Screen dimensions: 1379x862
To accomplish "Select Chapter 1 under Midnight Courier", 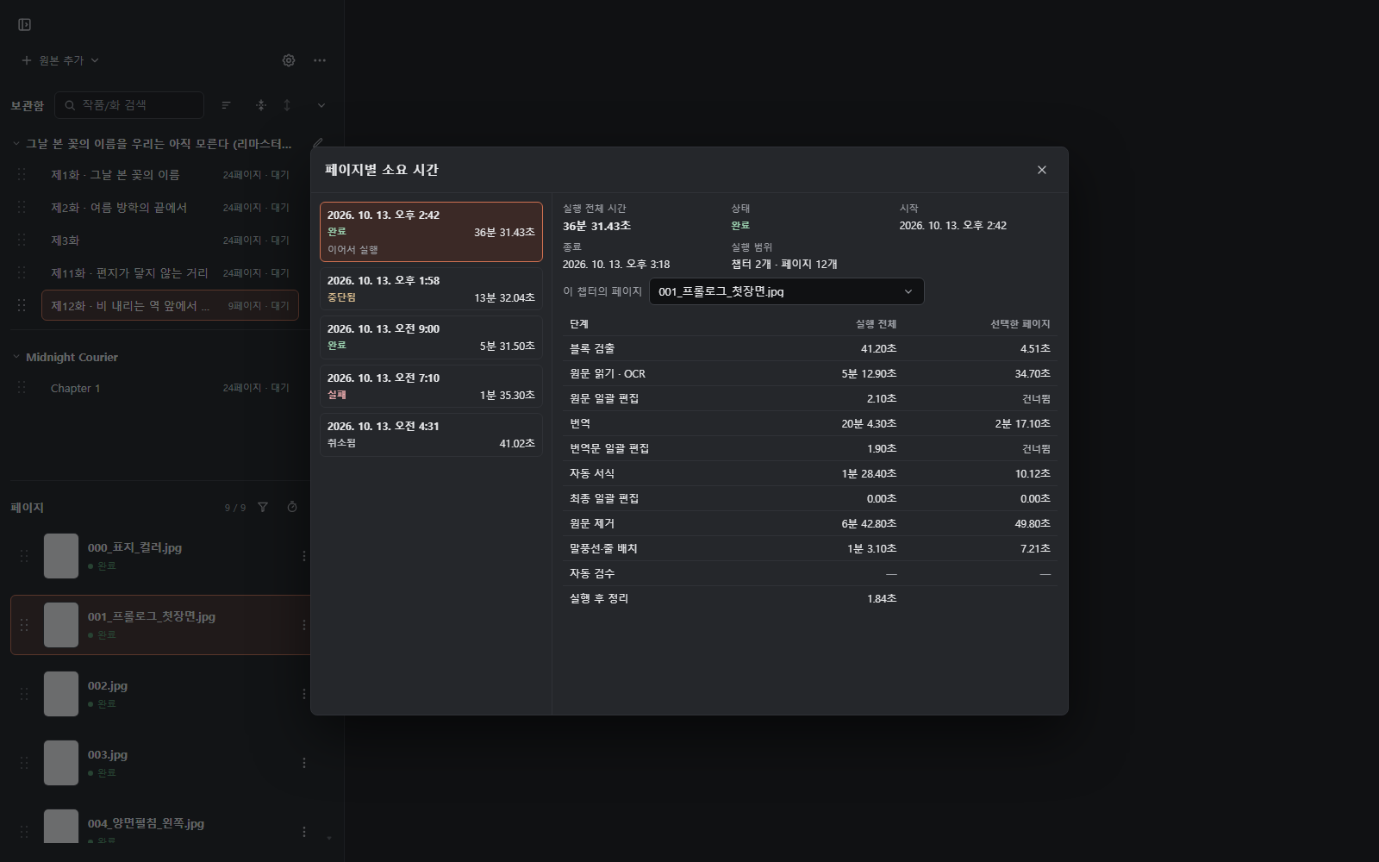I will click(x=170, y=388).
